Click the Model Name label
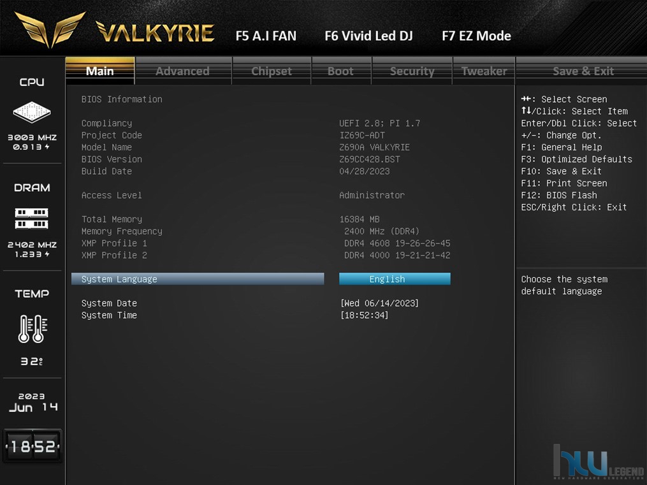 107,147
